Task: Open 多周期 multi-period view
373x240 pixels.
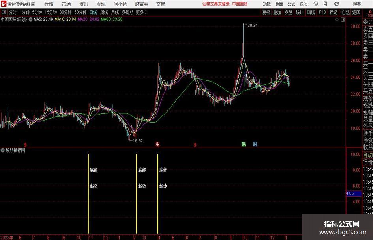Action: 127,12
